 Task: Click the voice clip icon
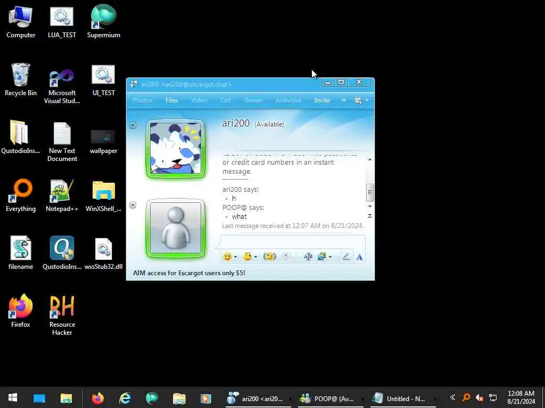[286, 257]
